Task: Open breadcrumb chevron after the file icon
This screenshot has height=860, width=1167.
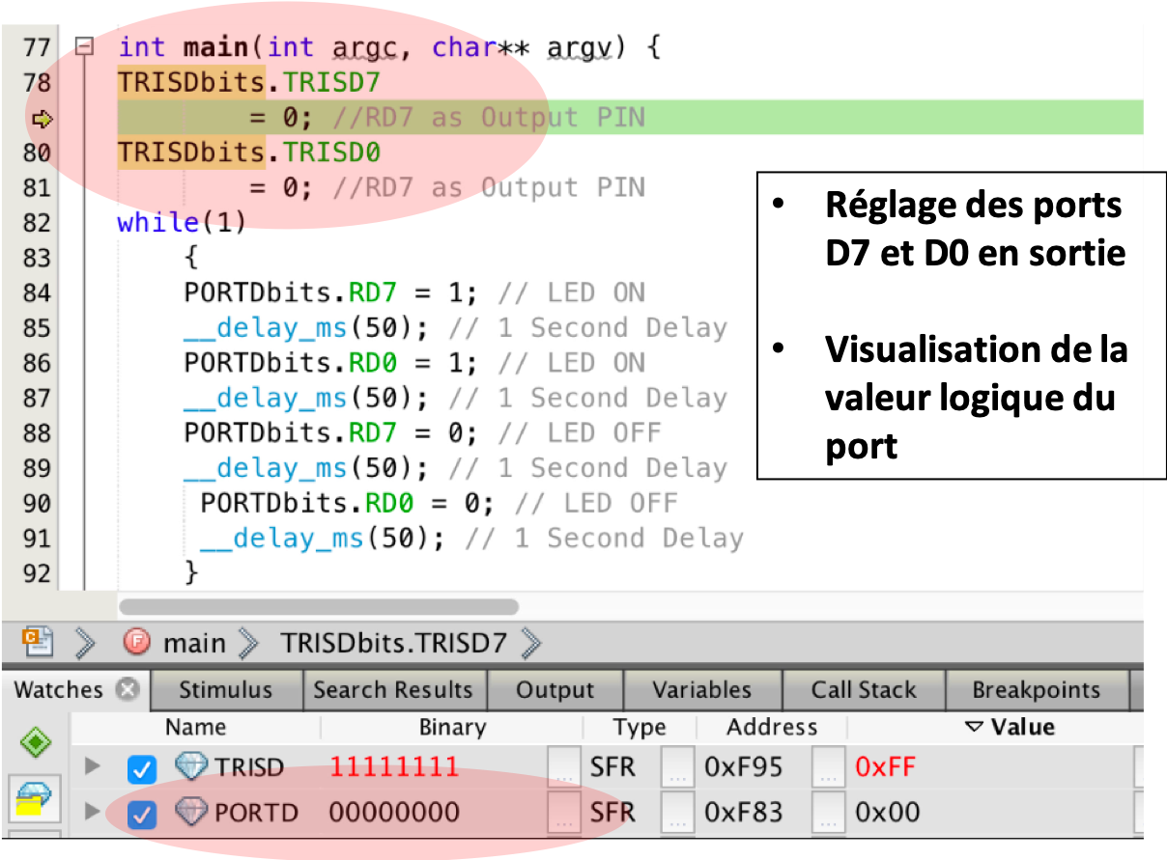Action: point(86,642)
